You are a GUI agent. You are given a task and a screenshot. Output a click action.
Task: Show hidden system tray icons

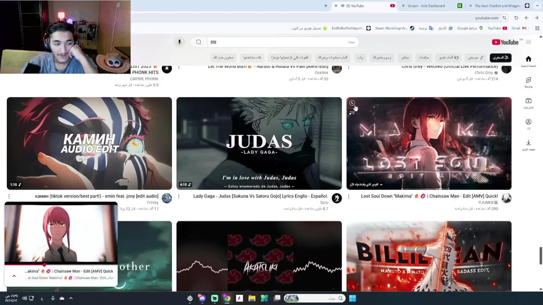[71, 298]
